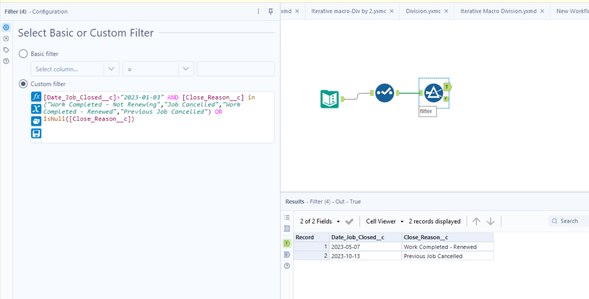Show False output anchor results

coord(287,254)
